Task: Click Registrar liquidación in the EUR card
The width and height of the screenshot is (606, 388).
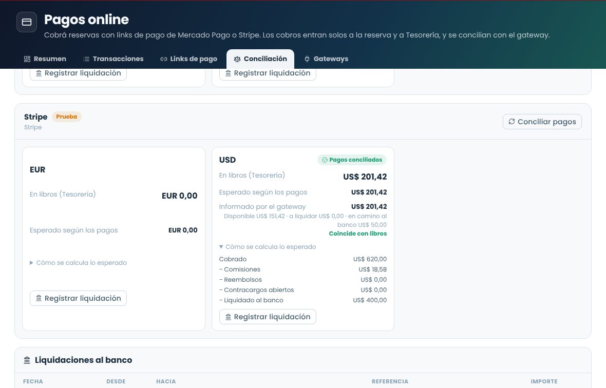Action: tap(78, 298)
